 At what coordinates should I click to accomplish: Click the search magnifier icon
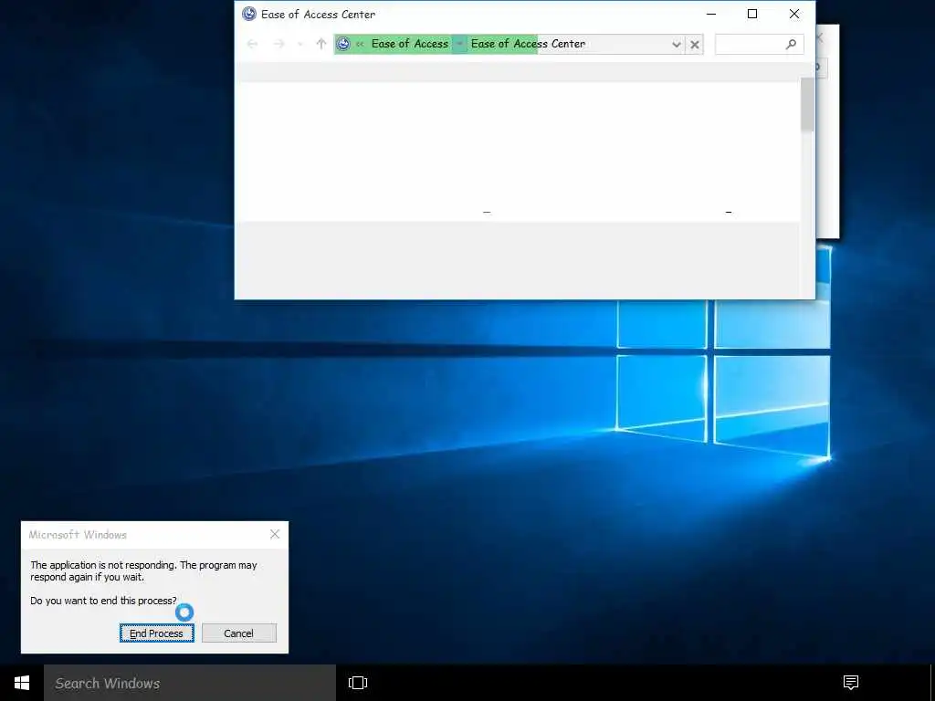(x=791, y=44)
